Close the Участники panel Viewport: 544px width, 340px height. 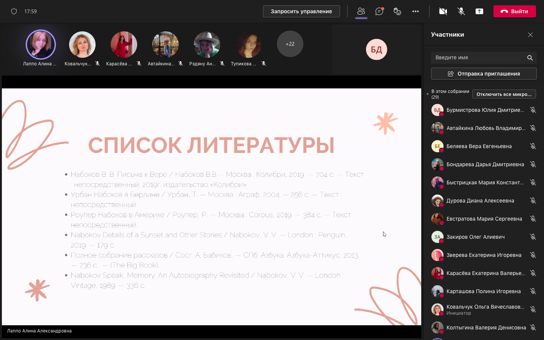530,35
